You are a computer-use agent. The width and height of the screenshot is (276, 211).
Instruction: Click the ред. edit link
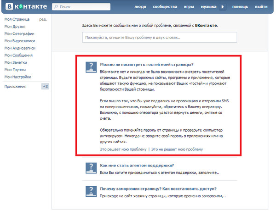[43, 19]
